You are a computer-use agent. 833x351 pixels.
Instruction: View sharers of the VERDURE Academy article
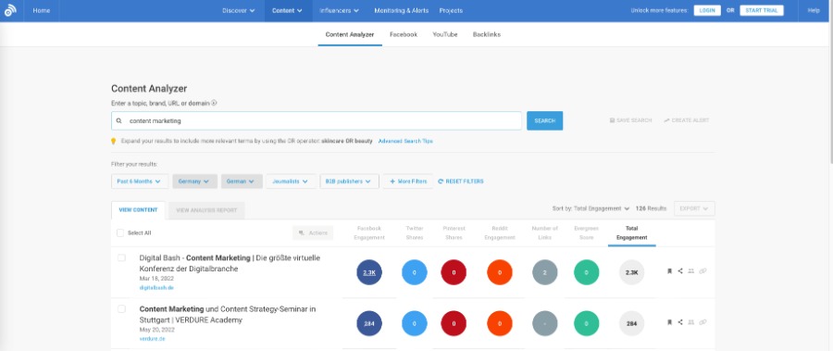[691, 322]
